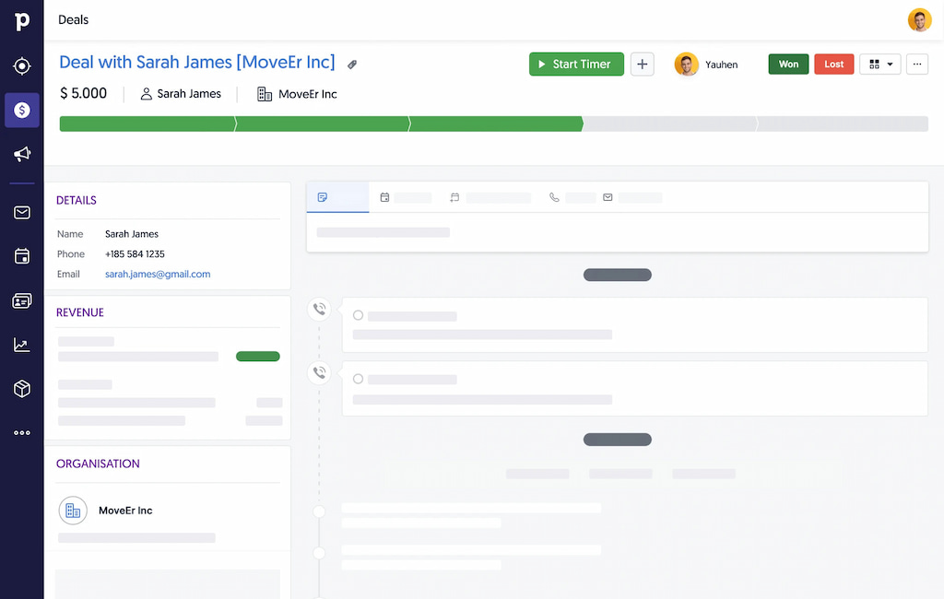944x599 pixels.
Task: Open the sidebar more menu with three dots
Action: click(21, 432)
